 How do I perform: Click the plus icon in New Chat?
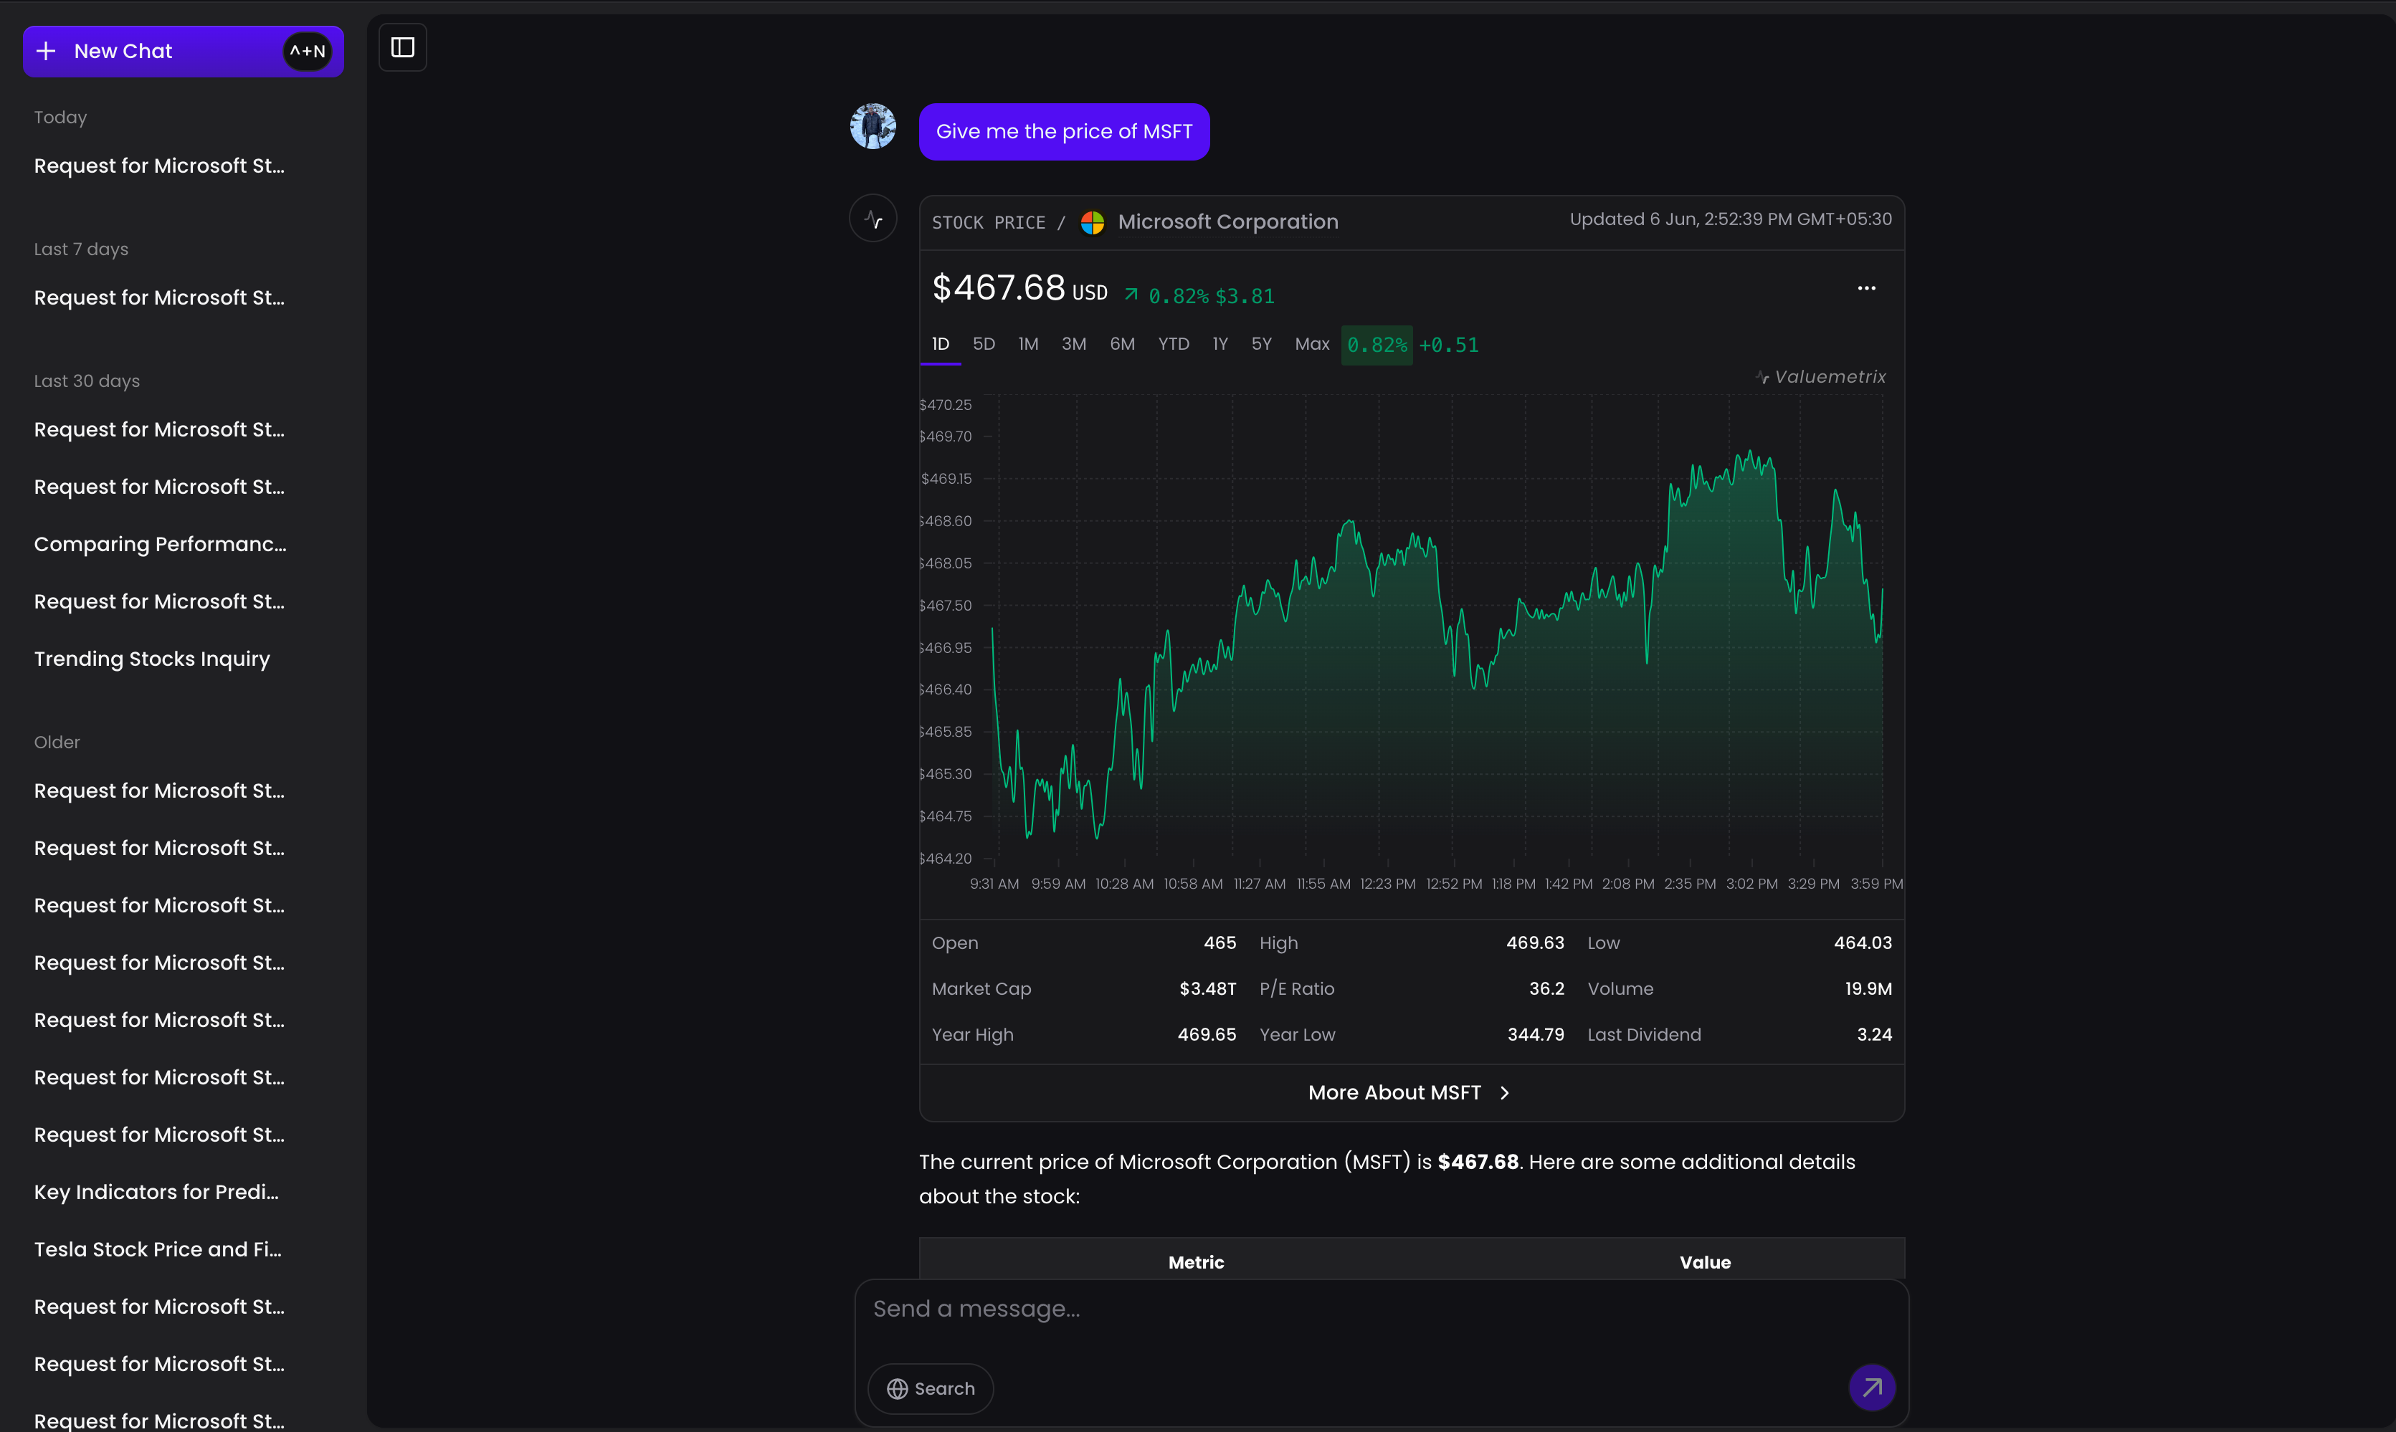pos(45,51)
